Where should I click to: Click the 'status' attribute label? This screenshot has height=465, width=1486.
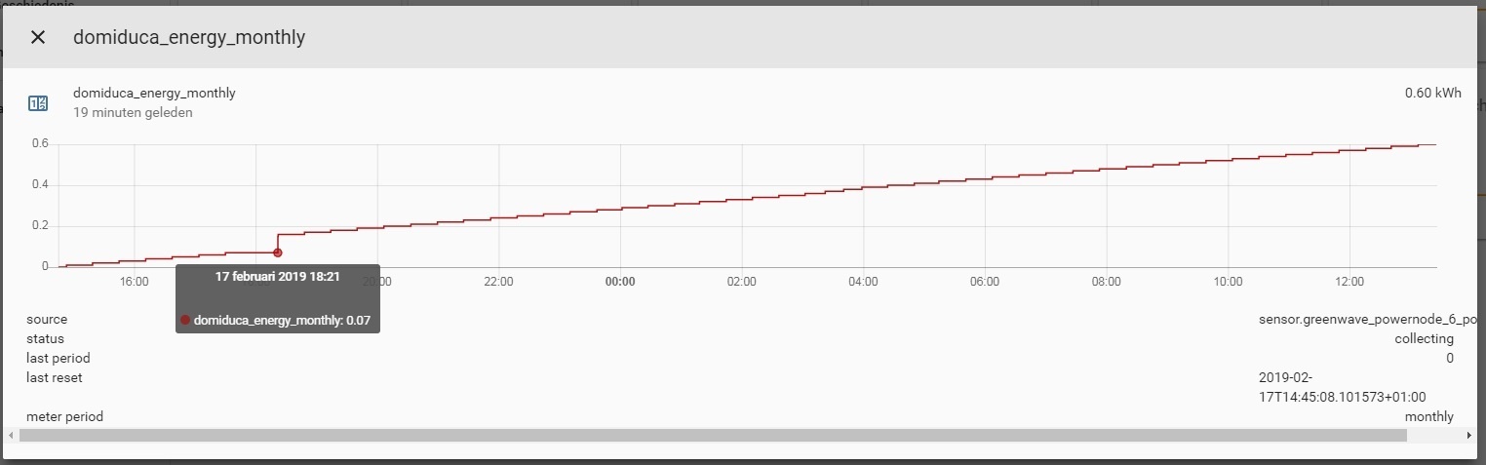(x=45, y=339)
